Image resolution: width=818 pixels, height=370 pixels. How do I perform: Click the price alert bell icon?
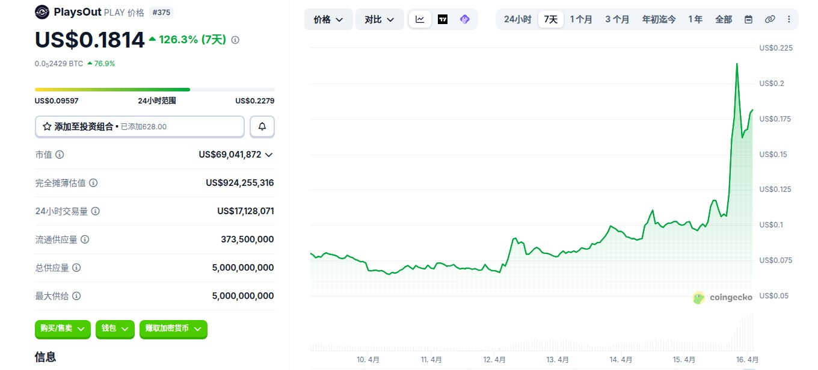pos(262,126)
